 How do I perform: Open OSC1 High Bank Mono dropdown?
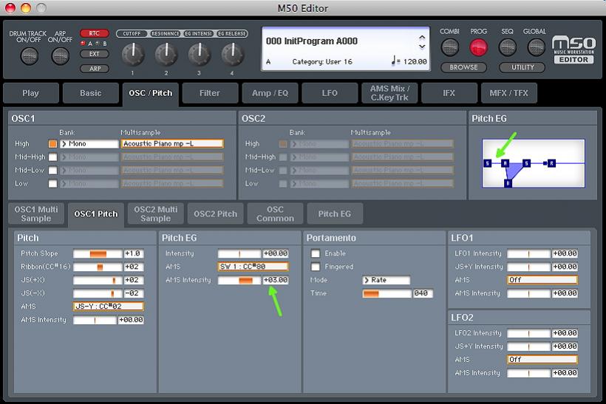(x=89, y=144)
